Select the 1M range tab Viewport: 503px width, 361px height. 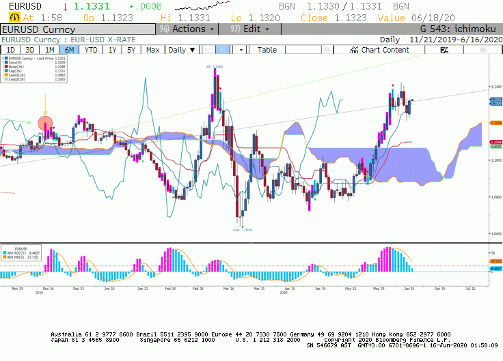[49, 50]
